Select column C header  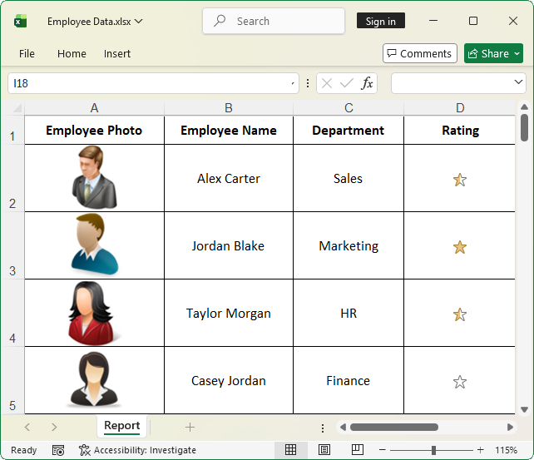point(349,108)
